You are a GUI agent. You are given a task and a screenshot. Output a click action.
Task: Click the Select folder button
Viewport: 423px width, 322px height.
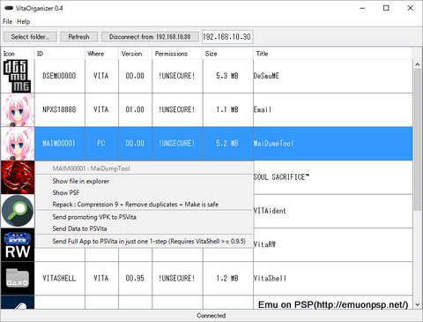coord(30,37)
